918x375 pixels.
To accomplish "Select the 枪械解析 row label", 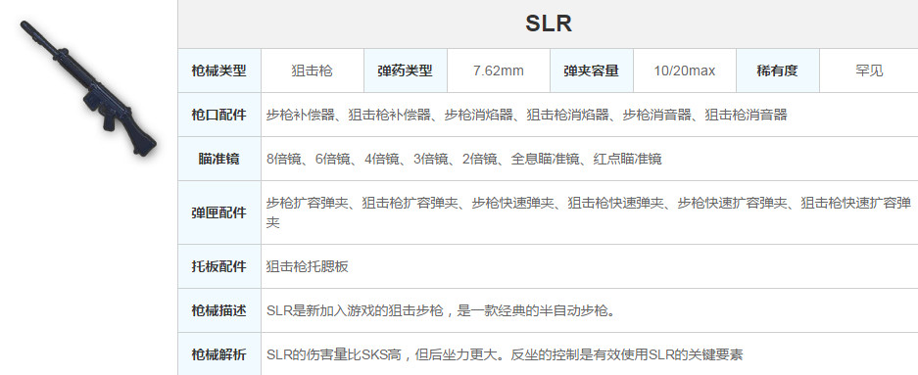I will click(219, 353).
